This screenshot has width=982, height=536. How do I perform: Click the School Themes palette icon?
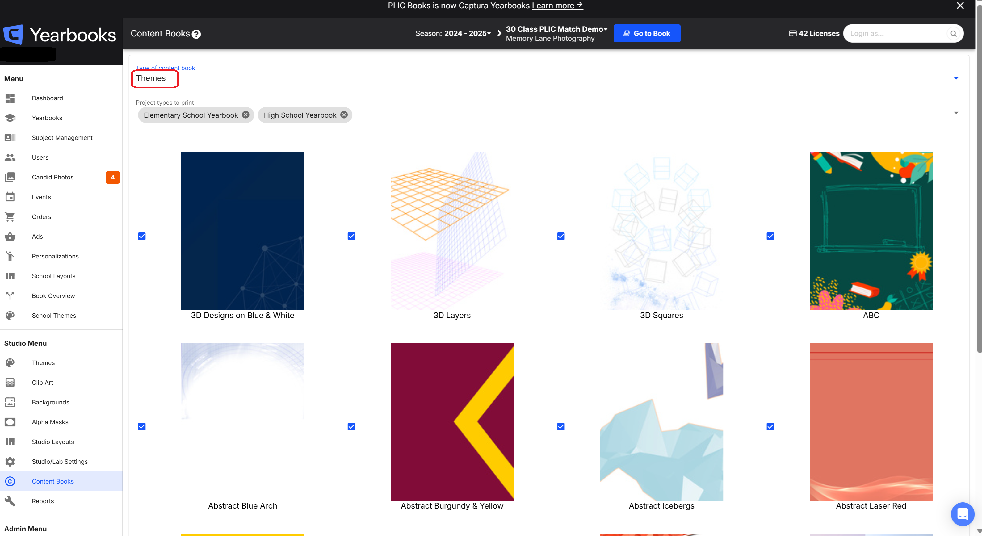pos(10,315)
